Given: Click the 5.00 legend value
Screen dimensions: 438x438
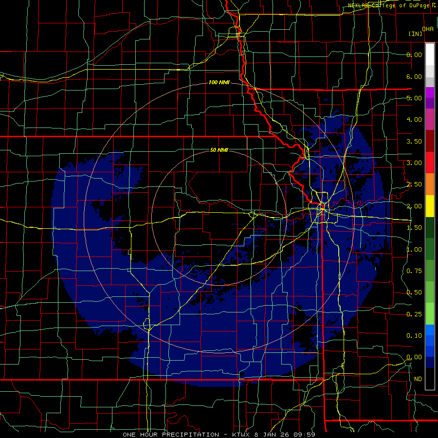Looking at the screenshot, I should pyautogui.click(x=414, y=98).
